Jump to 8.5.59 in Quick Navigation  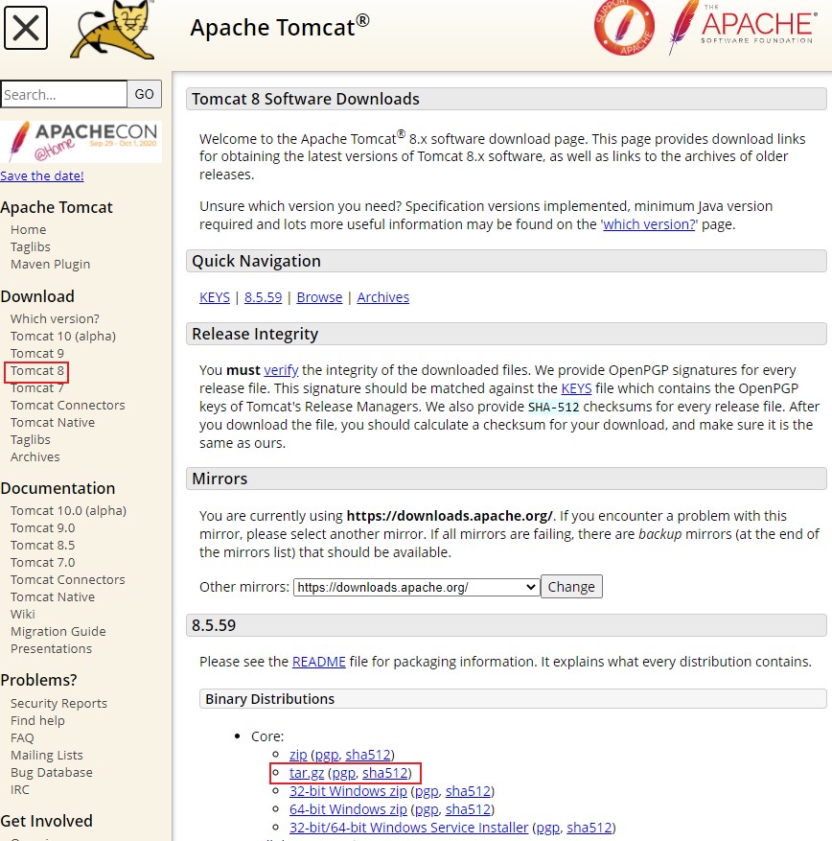264,297
